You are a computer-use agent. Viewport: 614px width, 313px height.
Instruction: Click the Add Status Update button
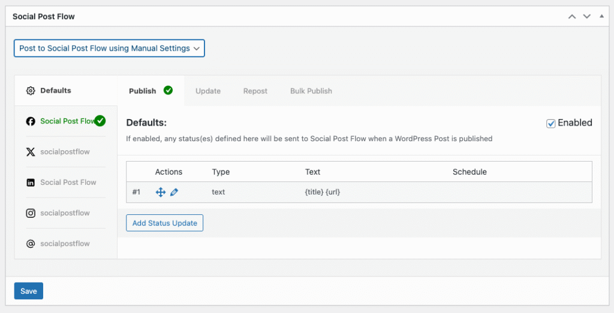click(164, 223)
